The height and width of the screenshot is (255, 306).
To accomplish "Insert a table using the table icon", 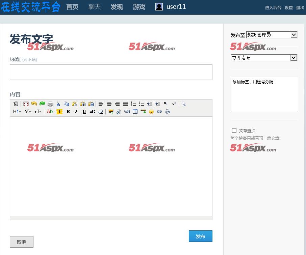I will [135, 112].
